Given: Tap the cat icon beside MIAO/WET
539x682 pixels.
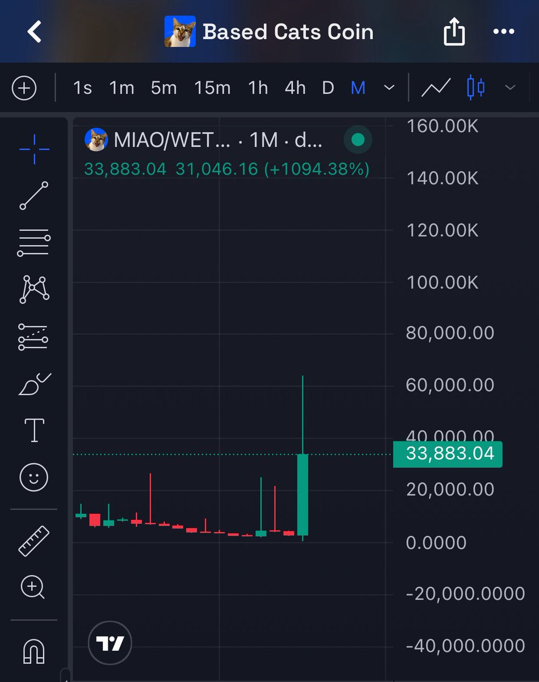Looking at the screenshot, I should 96,140.
